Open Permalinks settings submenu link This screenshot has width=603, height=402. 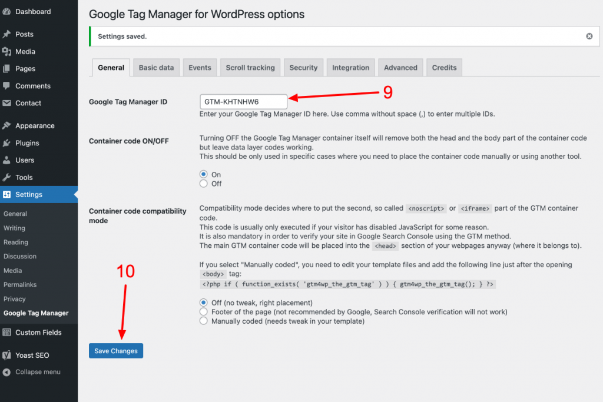click(x=20, y=285)
